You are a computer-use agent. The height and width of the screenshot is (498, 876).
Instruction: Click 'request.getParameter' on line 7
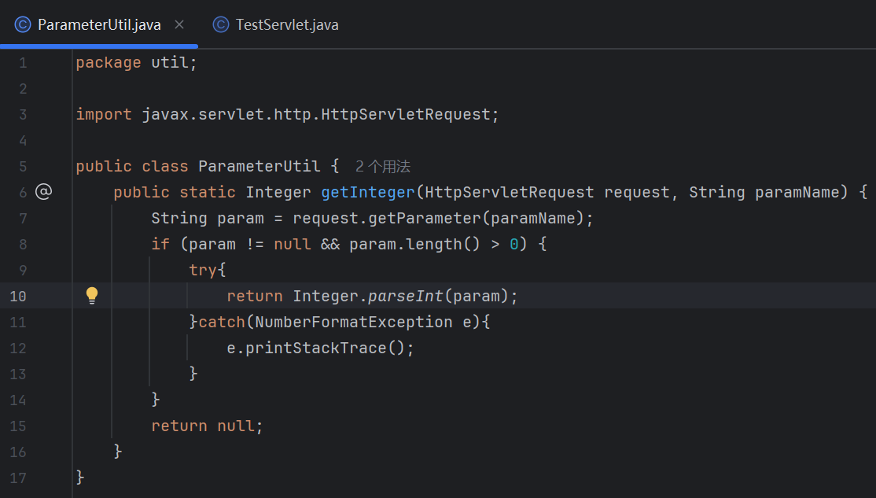click(387, 219)
